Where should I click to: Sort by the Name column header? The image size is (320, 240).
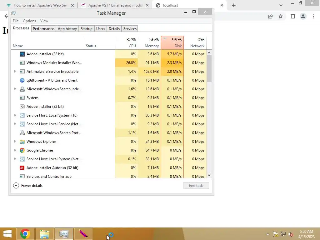47,43
